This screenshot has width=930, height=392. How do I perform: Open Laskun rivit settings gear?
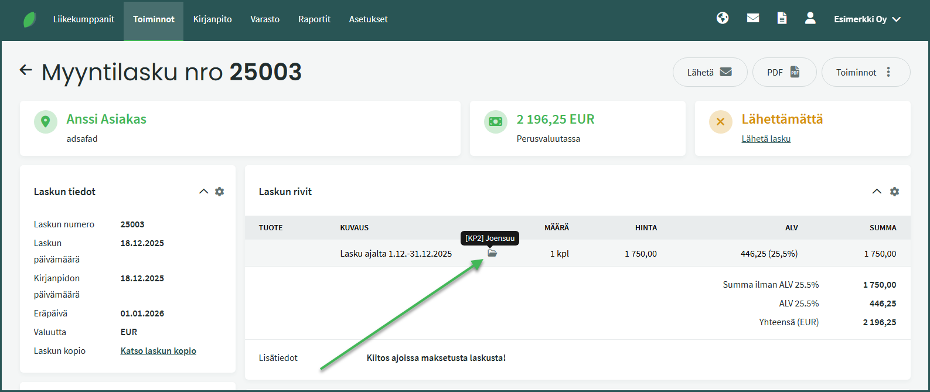(894, 192)
